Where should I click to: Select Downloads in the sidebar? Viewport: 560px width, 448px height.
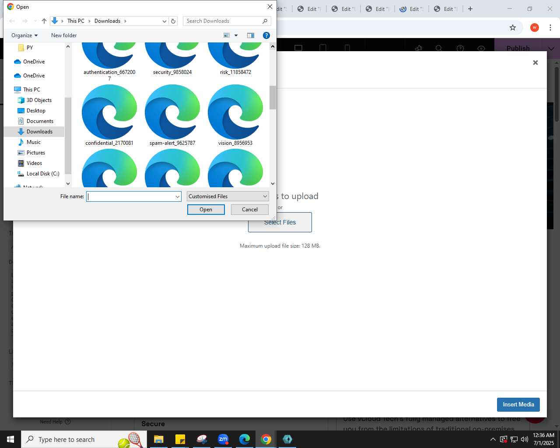point(39,132)
